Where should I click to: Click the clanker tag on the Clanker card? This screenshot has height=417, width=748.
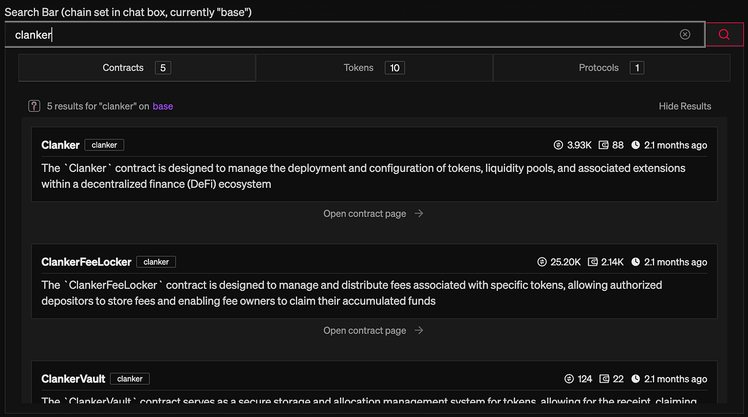(104, 145)
